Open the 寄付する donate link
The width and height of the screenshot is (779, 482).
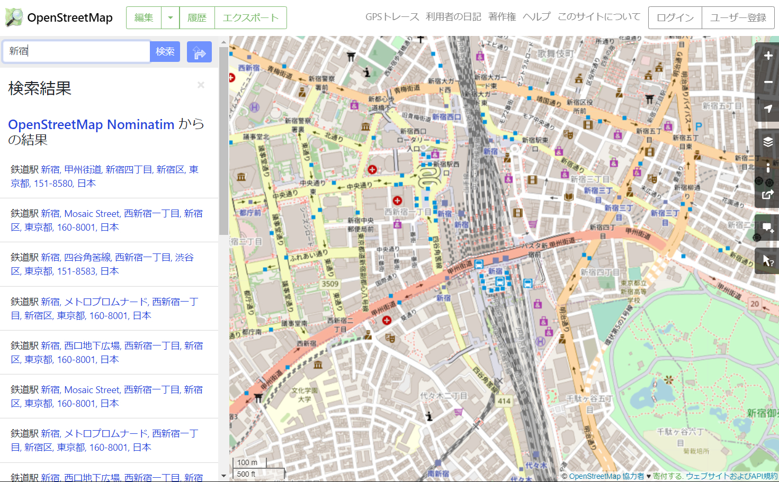tap(668, 476)
